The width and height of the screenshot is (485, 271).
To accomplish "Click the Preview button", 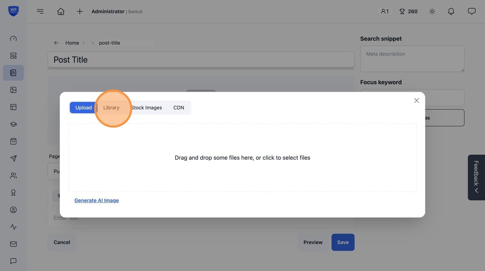I will tap(313, 242).
